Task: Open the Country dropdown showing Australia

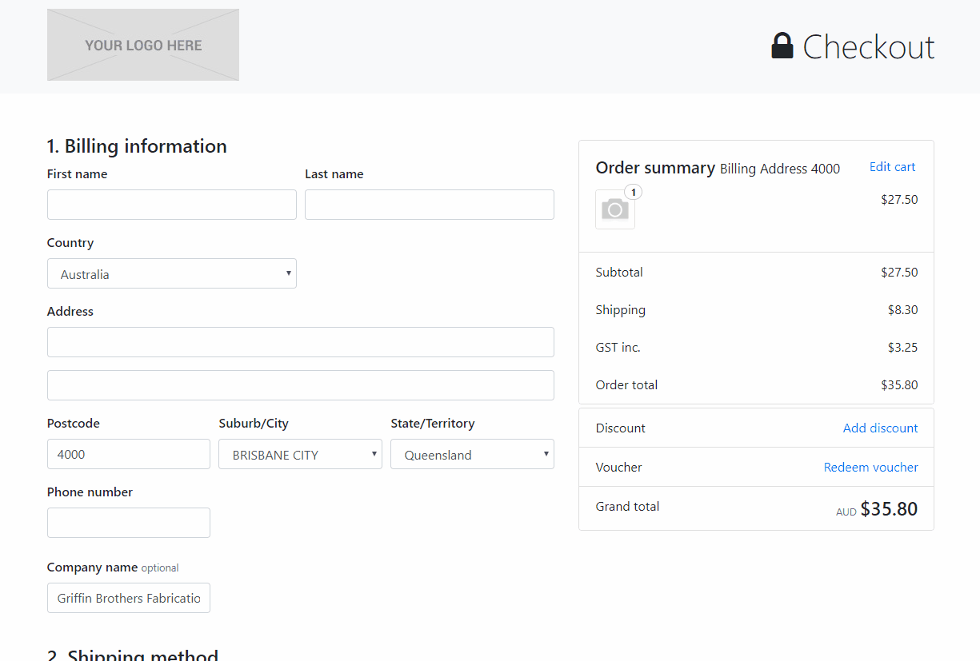Action: point(172,273)
